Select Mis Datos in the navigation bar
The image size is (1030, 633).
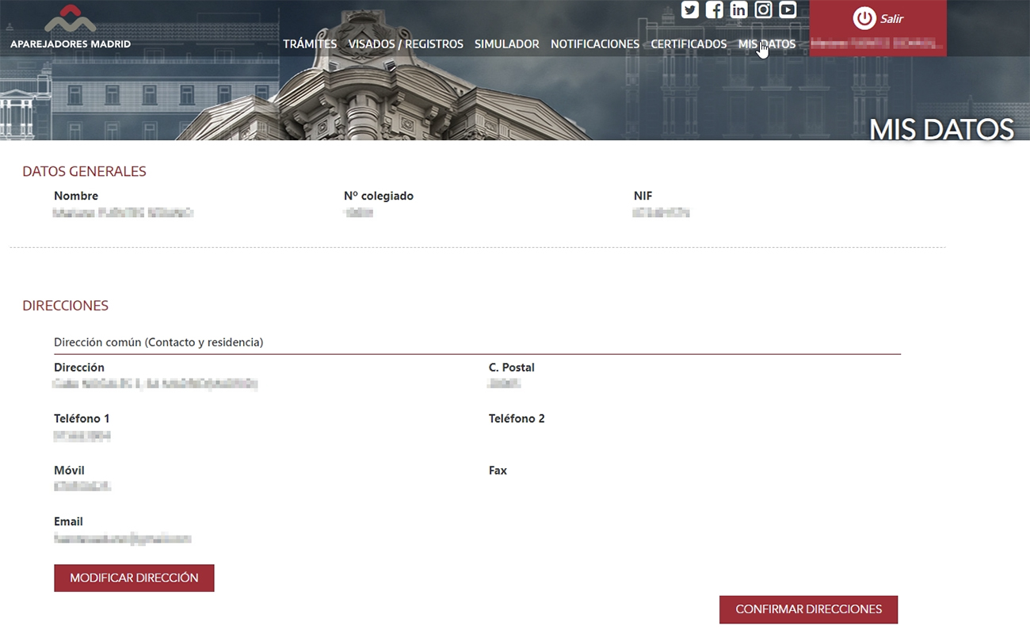pyautogui.click(x=766, y=44)
